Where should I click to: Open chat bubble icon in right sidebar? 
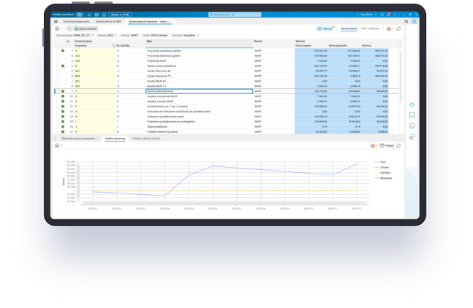tap(412, 115)
